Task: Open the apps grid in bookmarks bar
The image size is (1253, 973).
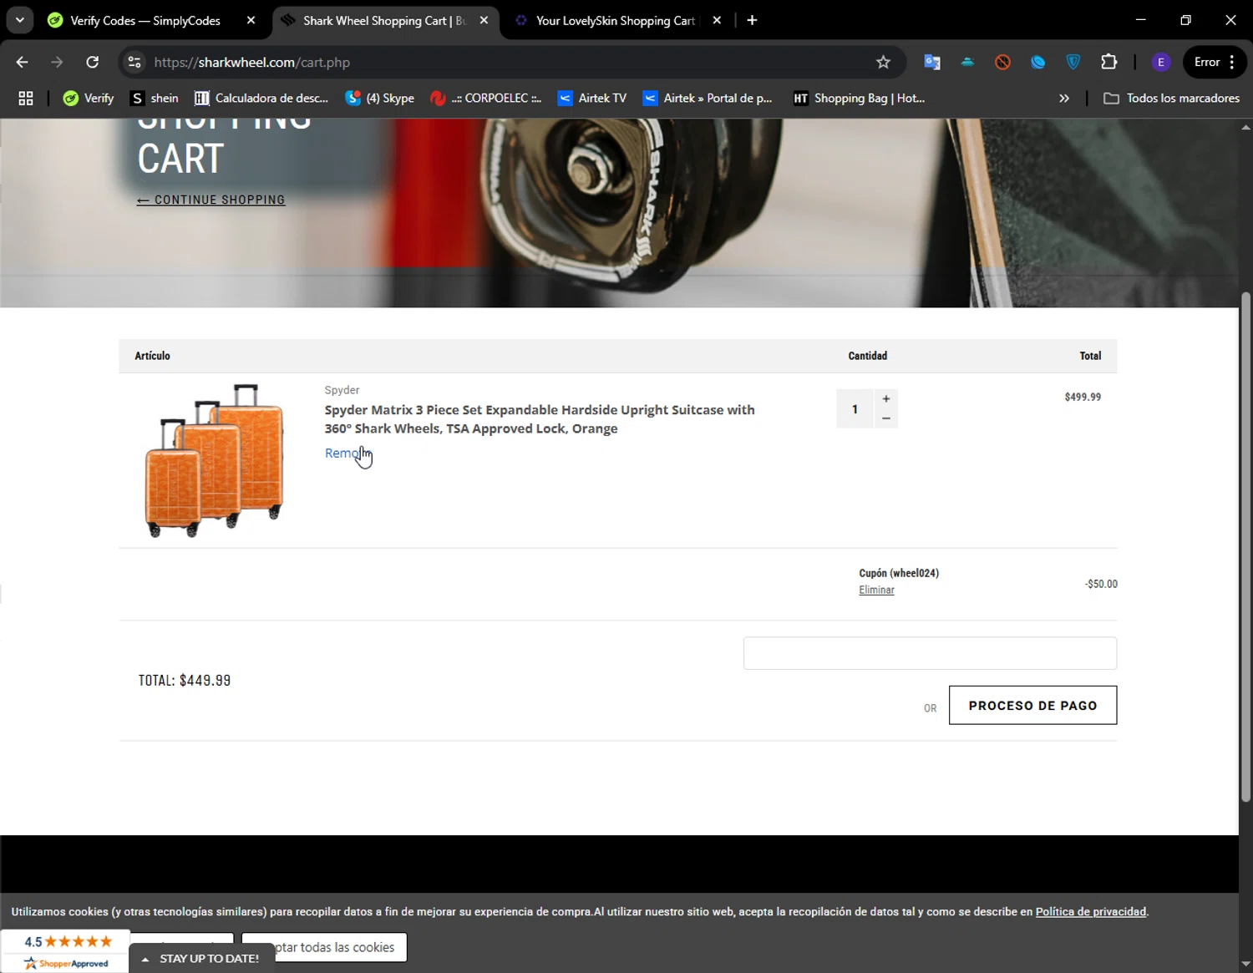Action: coord(26,98)
